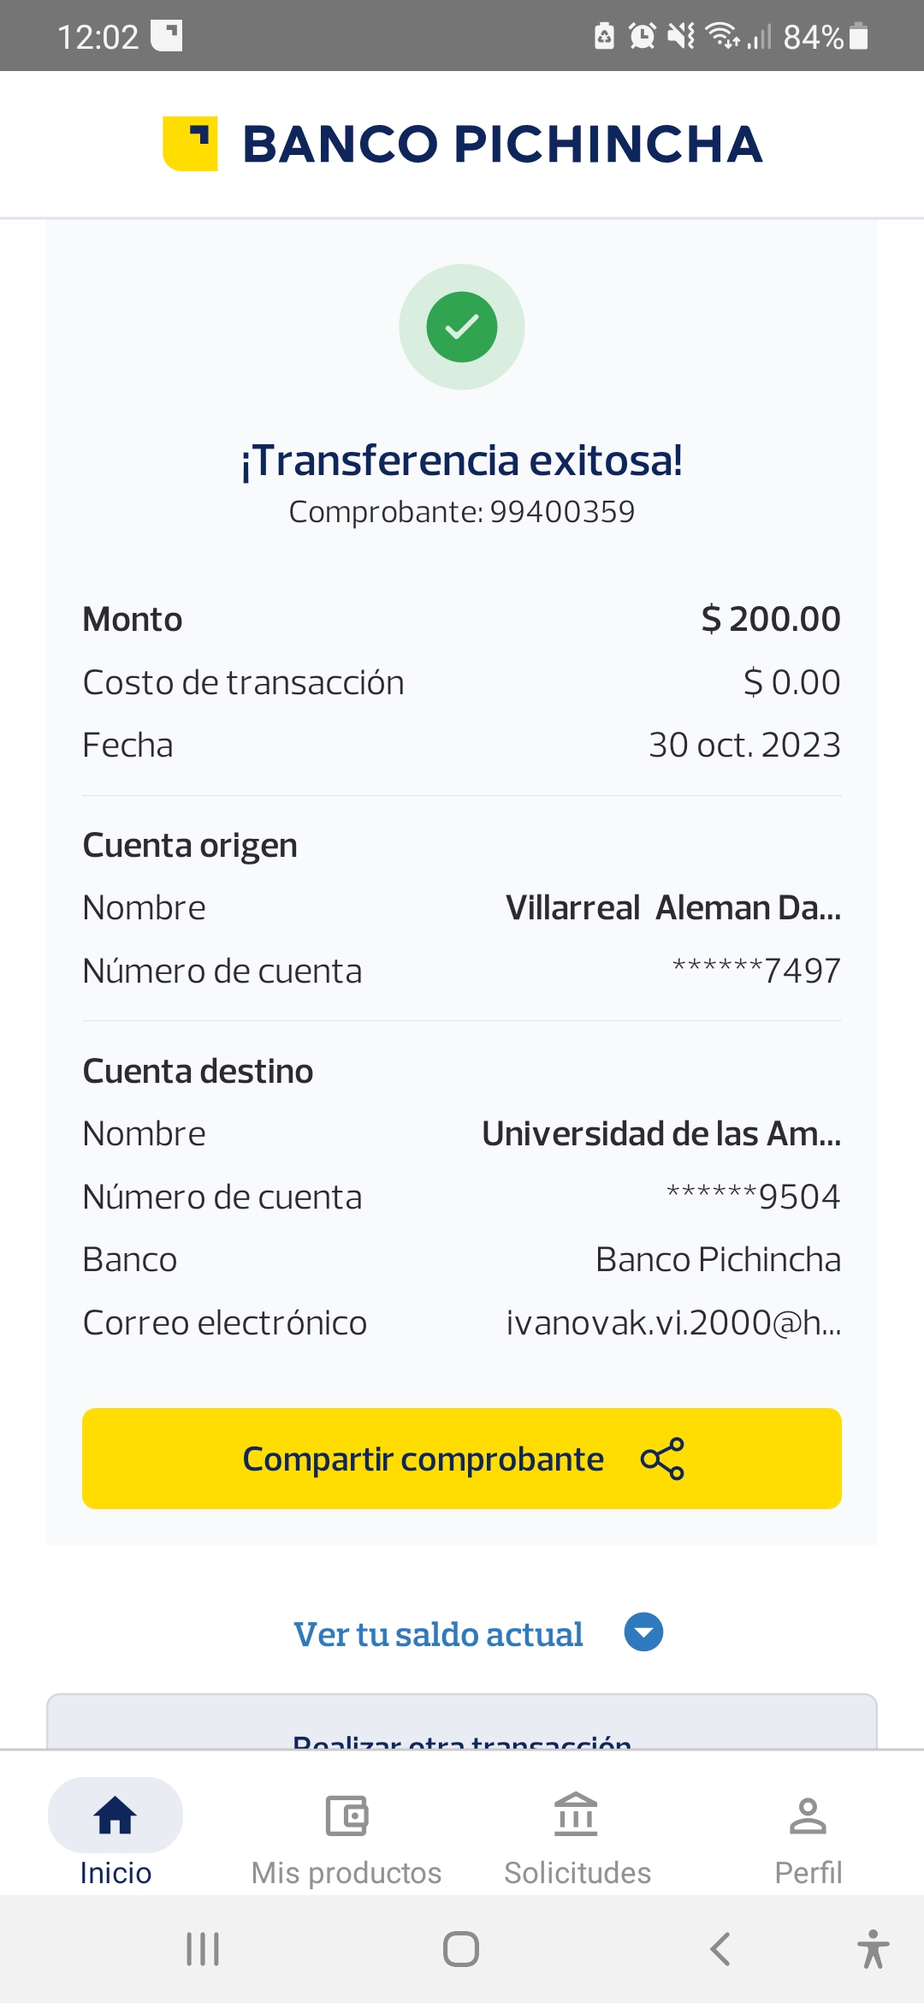Image resolution: width=924 pixels, height=2003 pixels.
Task: Tap the Banco Pichincha yellow logo
Action: (x=190, y=143)
